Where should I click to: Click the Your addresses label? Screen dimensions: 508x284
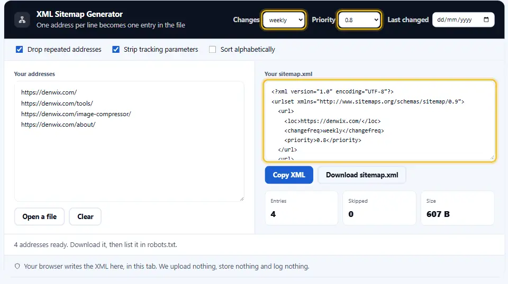click(34, 74)
